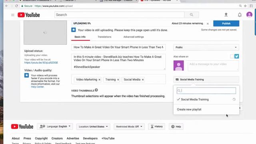The width and height of the screenshot is (256, 144).
Task: Open the Social Media Training playlist dropdown
Action: pyautogui.click(x=206, y=80)
